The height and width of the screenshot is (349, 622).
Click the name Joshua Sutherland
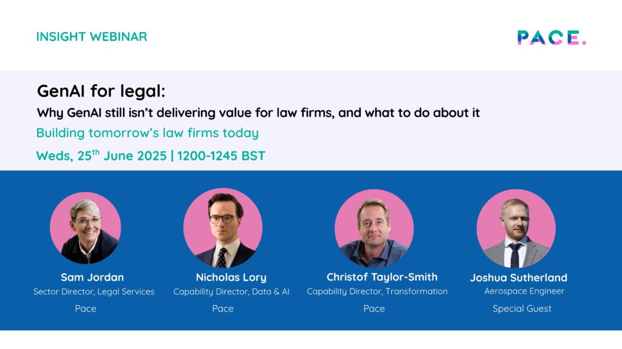click(x=519, y=278)
